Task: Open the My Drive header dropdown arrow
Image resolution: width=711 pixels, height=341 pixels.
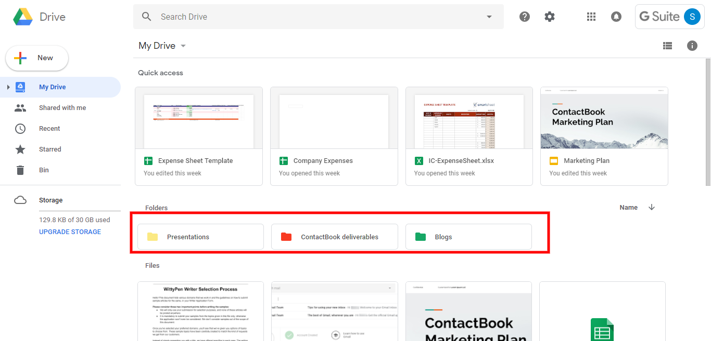Action: point(183,46)
